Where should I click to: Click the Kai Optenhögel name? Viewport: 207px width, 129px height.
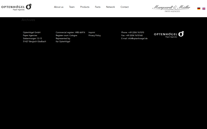pyautogui.click(x=63, y=42)
